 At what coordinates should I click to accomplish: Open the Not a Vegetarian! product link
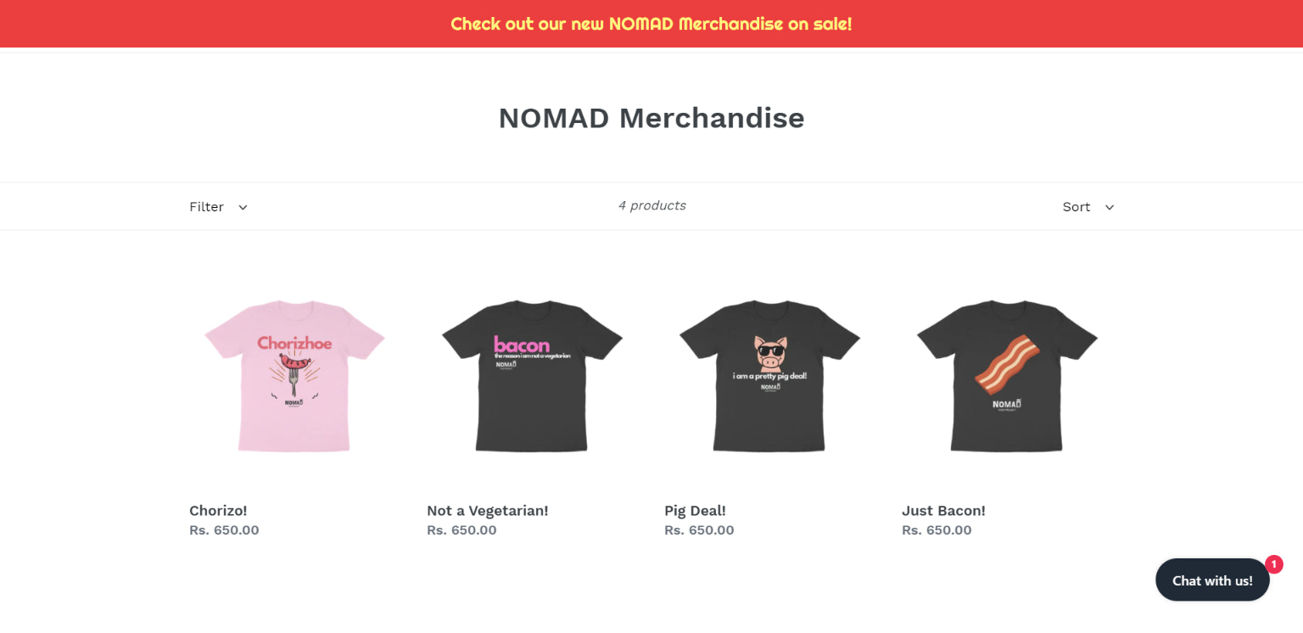tap(487, 511)
